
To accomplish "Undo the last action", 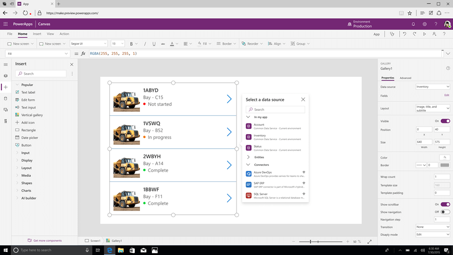I will (405, 34).
